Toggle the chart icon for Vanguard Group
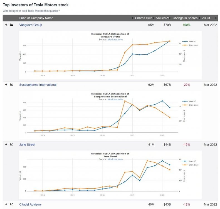Image resolution: width=220 pixels, height=209 pixels. click(12, 25)
